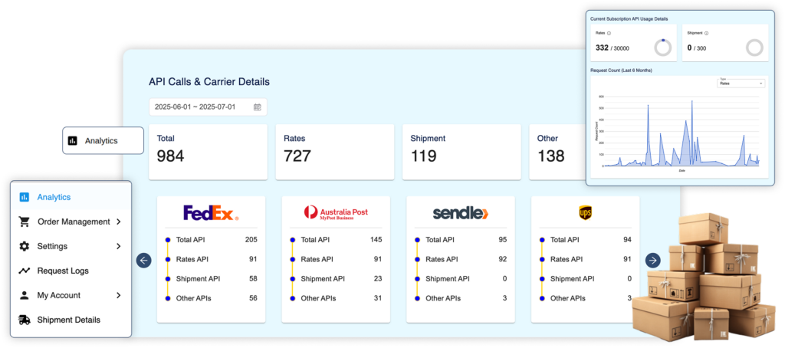Open the Shipment Details menu label
The width and height of the screenshot is (785, 348).
point(68,320)
